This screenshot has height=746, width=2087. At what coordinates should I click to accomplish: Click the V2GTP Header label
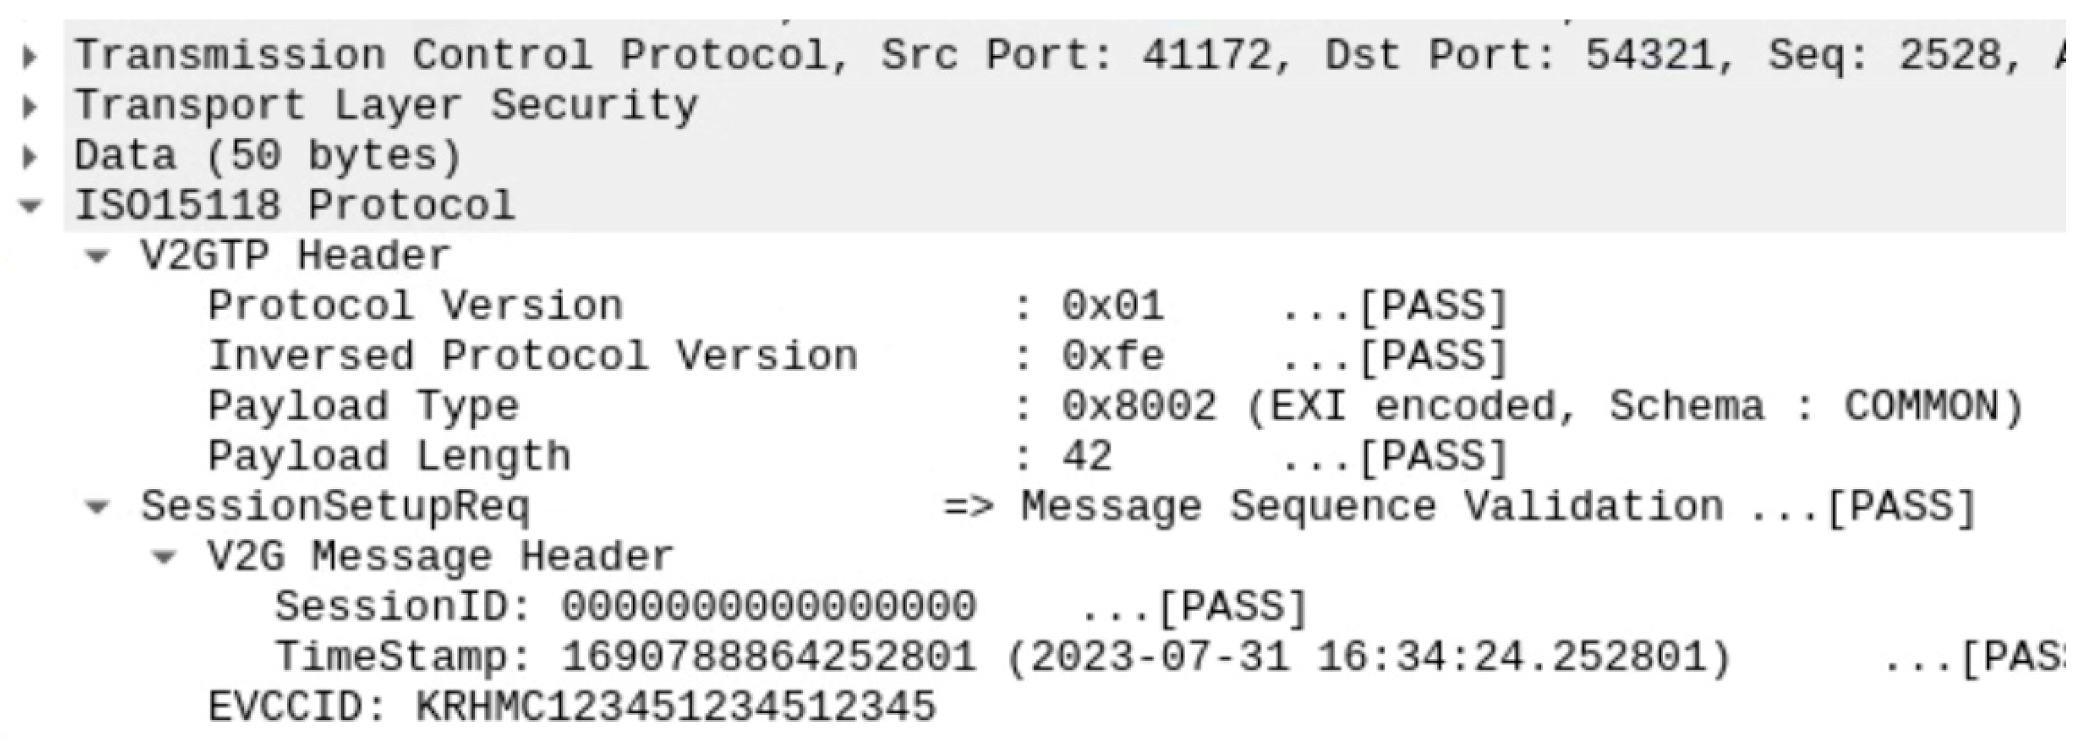click(295, 257)
